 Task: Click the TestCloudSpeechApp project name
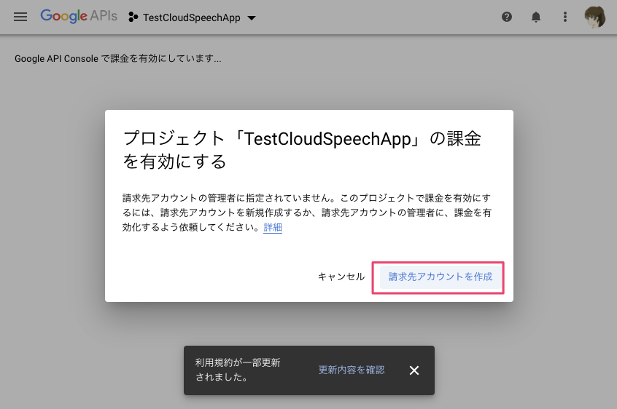[192, 17]
